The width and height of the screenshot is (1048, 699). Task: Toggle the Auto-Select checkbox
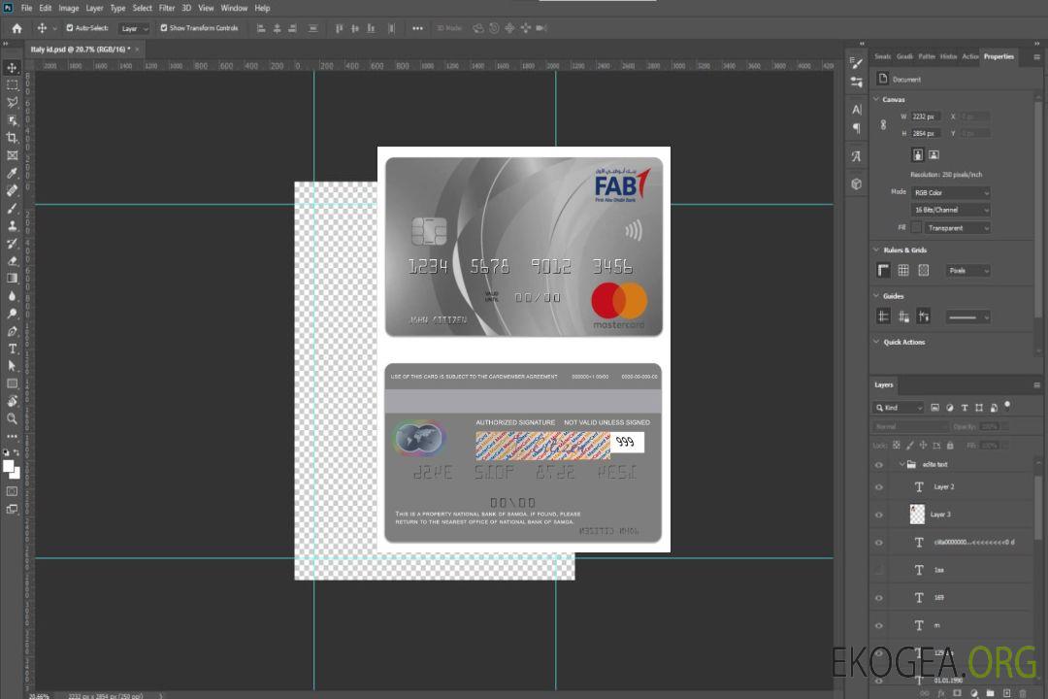tap(70, 28)
